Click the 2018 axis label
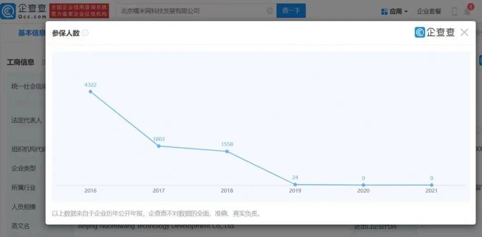Image resolution: width=482 pixels, height=237 pixels. (x=227, y=191)
